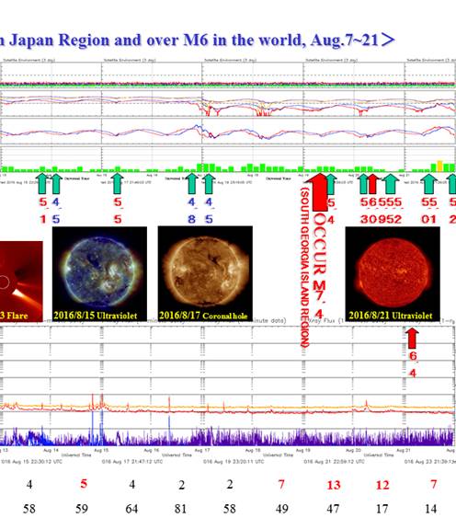Viewport: 456px width, 518px height.
Task: Click the small red arrow above 6.4
Action: pyautogui.click(x=412, y=339)
